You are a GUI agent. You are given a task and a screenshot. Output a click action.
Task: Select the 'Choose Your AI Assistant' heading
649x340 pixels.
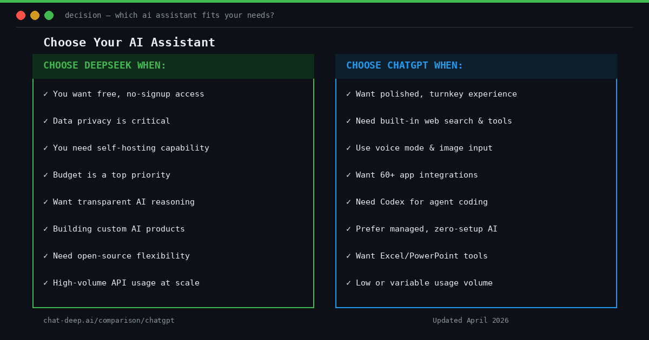129,42
